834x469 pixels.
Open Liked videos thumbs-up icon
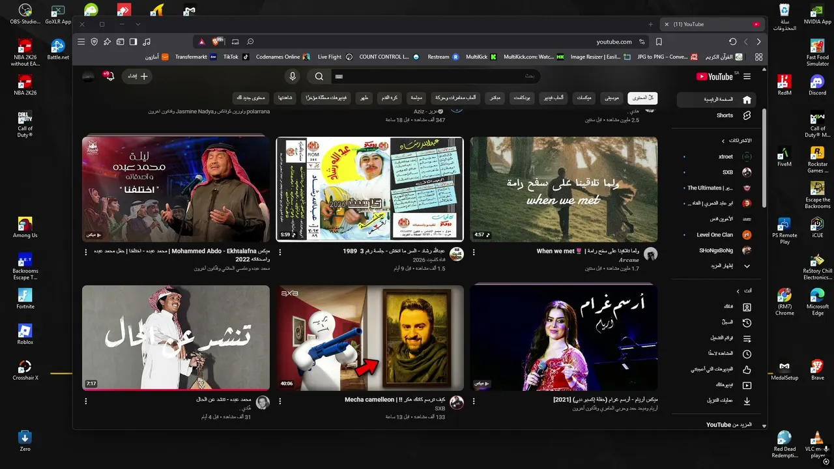(747, 370)
